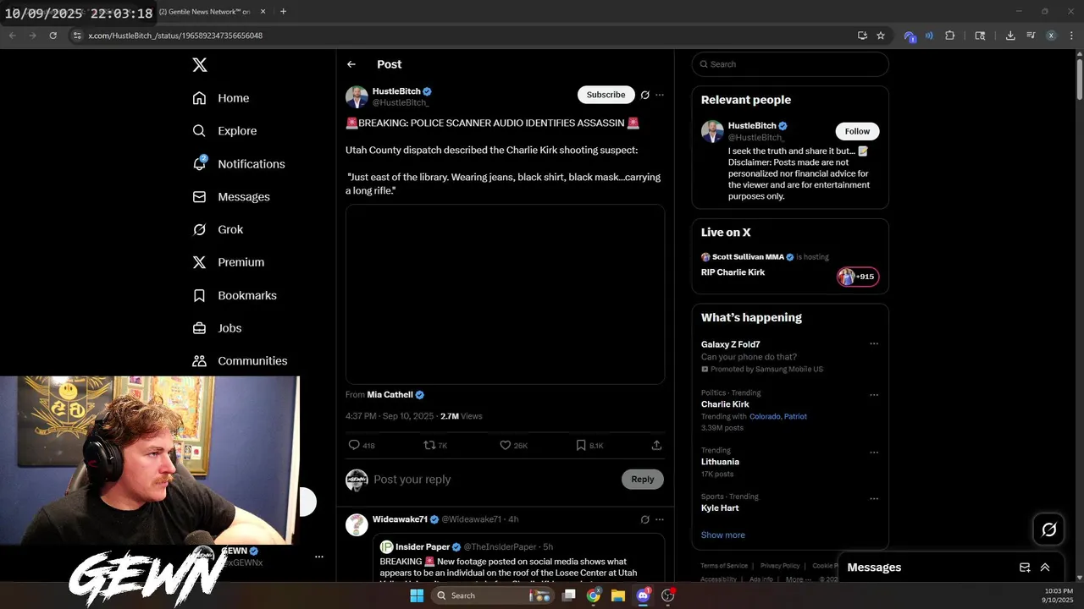This screenshot has height=609, width=1084.
Task: Open Jobs in sidebar
Action: (x=217, y=328)
